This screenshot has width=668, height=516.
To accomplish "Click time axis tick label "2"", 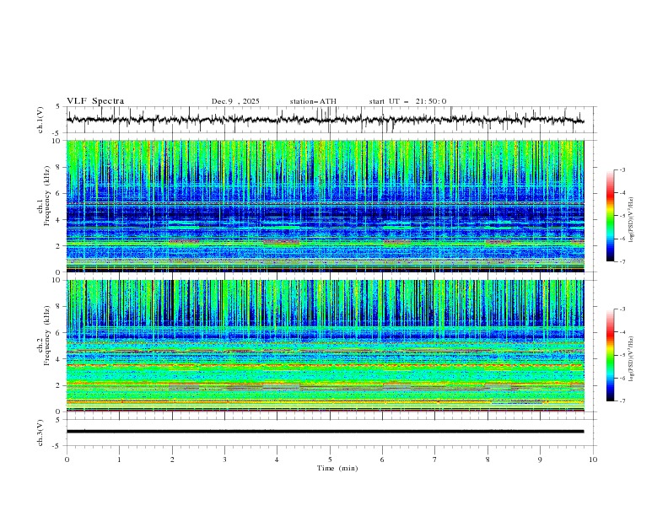I will pyautogui.click(x=172, y=460).
